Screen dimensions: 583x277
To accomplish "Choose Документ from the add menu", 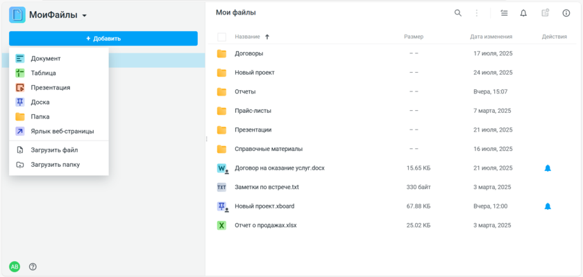I will (x=45, y=59).
